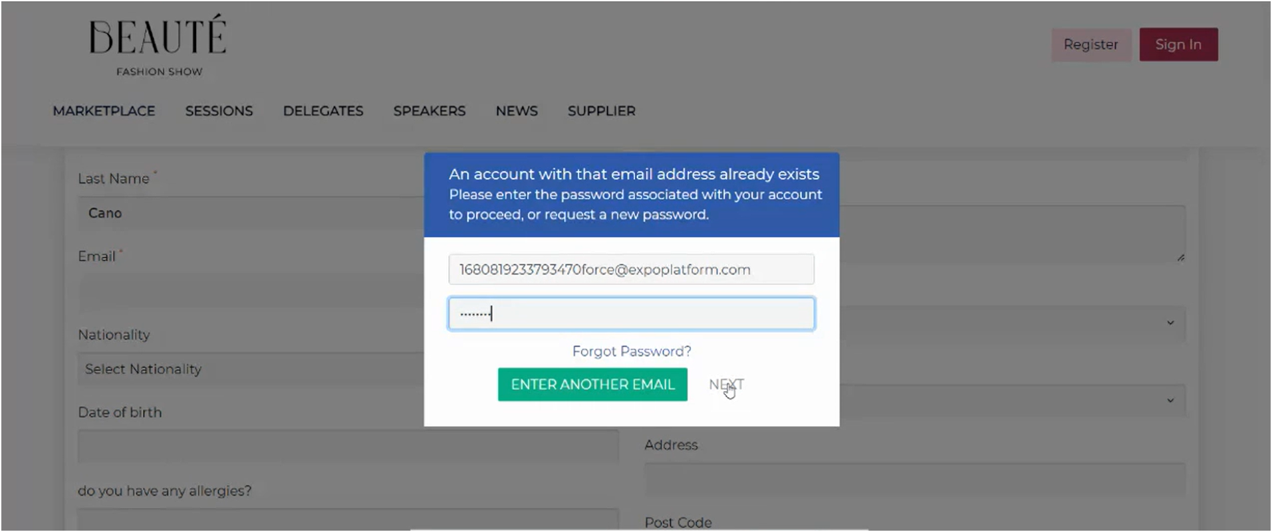
Task: Click the Register button
Action: (x=1090, y=44)
